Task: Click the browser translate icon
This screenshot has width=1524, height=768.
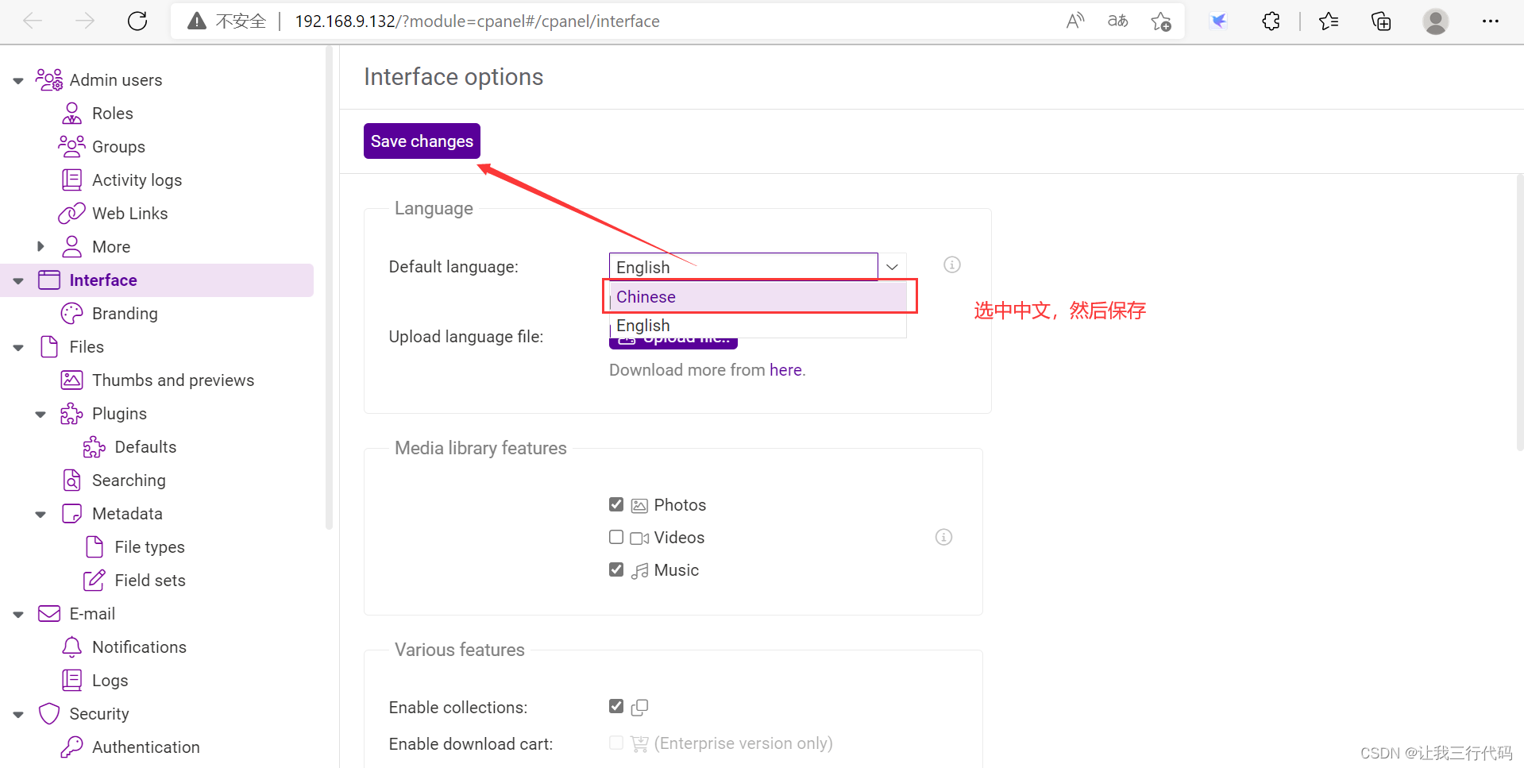Action: [1118, 21]
